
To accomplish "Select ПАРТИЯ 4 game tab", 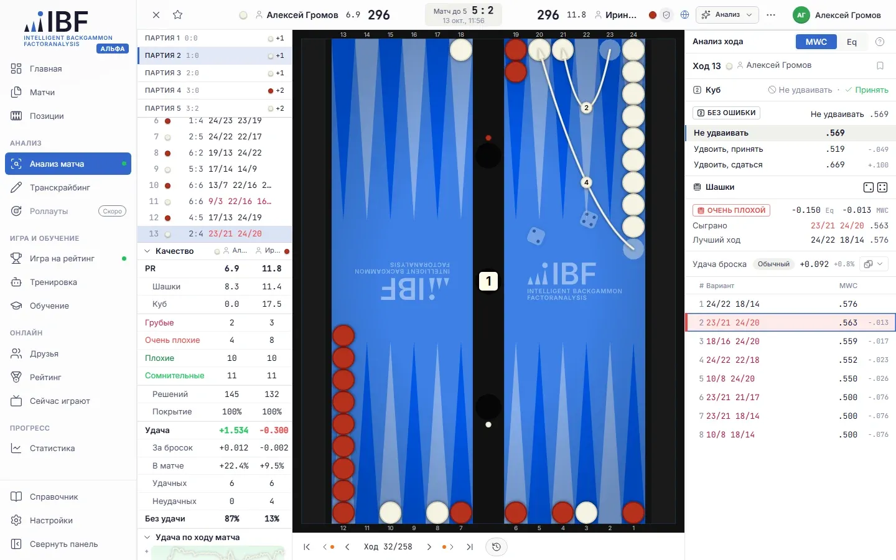I will (215, 90).
